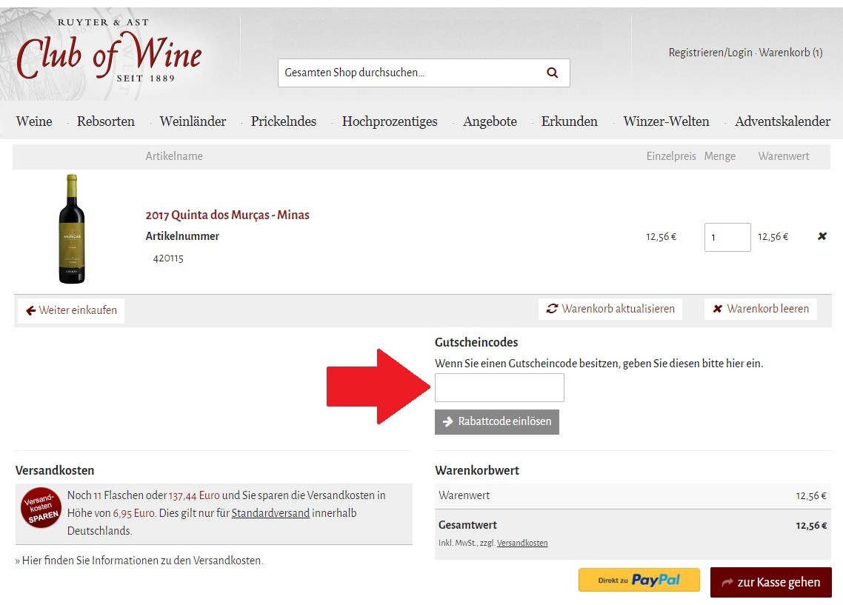This screenshot has width=843, height=605.
Task: Open the Angebote menu
Action: [x=490, y=121]
